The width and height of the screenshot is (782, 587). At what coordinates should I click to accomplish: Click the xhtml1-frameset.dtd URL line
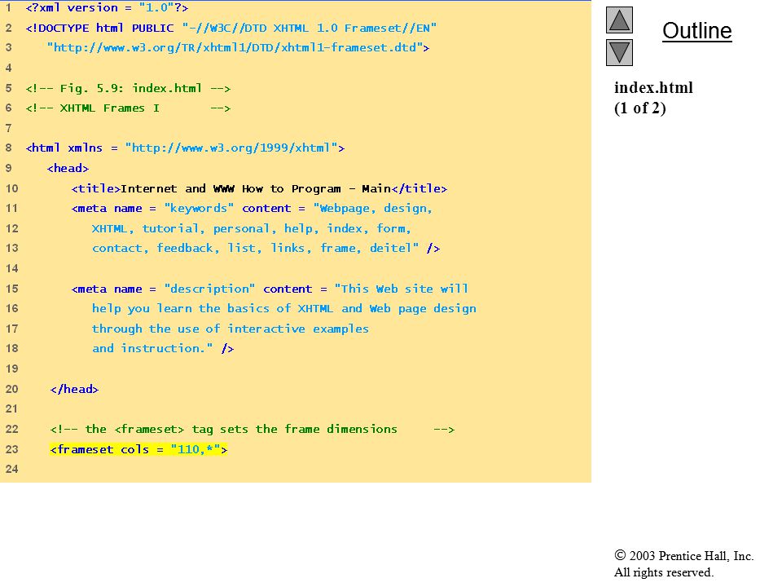[x=238, y=48]
